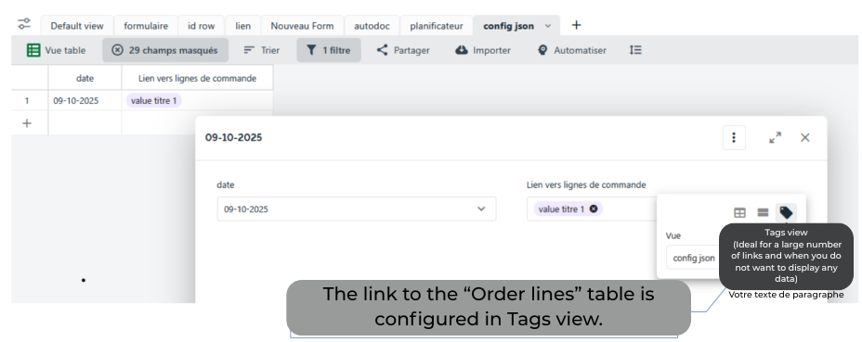Switch to the Default view tab
The height and width of the screenshot is (342, 862).
pos(77,26)
